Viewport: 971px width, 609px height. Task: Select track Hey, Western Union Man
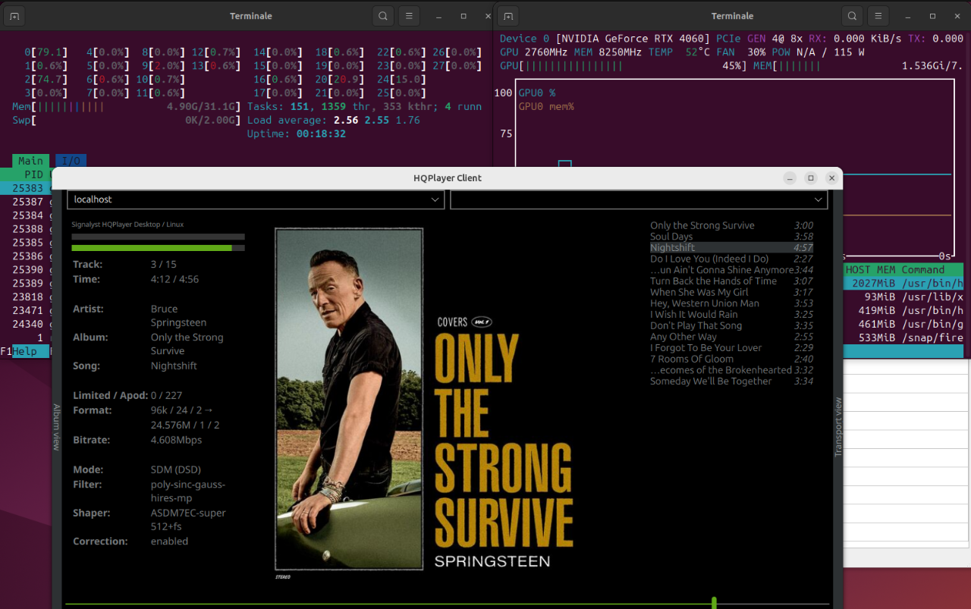point(731,303)
